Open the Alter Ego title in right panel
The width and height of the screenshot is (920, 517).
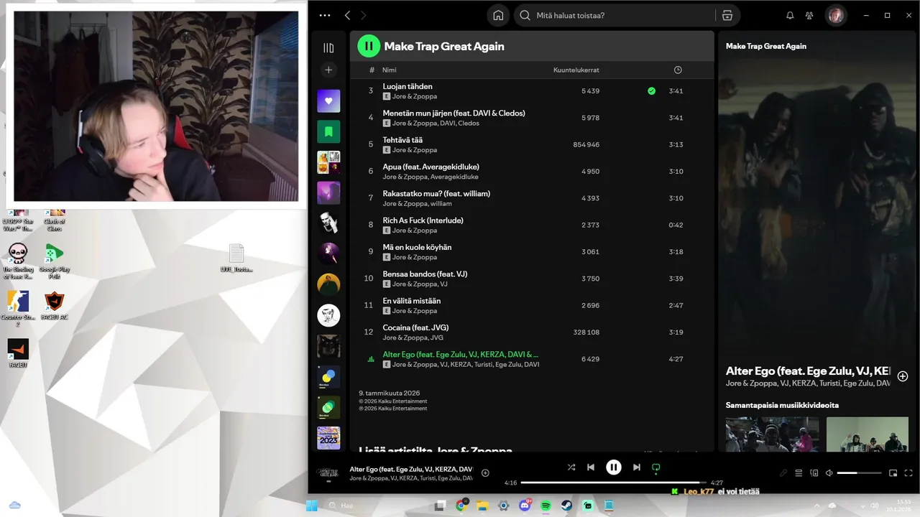808,371
